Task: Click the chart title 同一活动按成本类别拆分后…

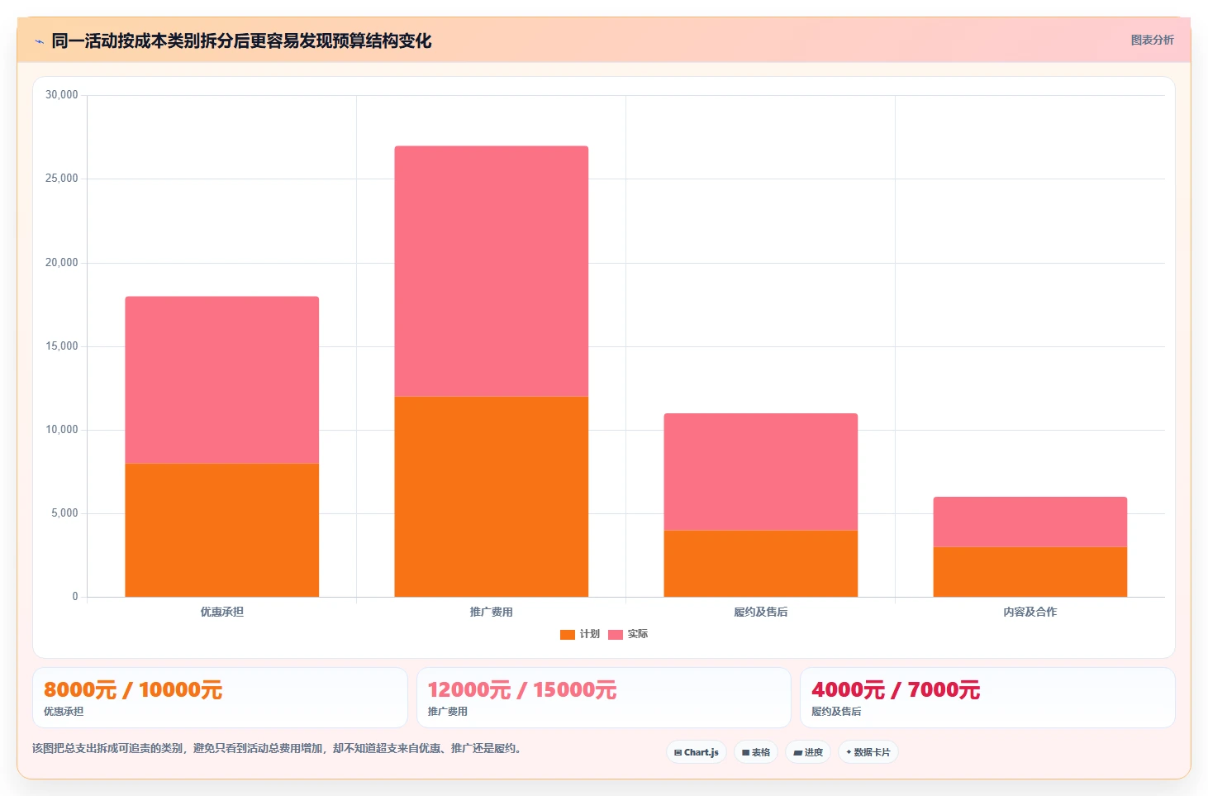Action: tap(241, 41)
